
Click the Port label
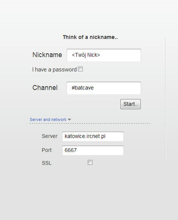(47, 150)
